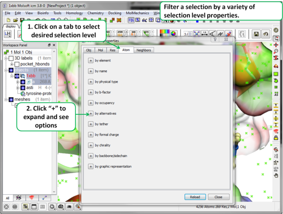The image size is (283, 214).
Task: Expand the 'by b-factor' options
Action: (x=91, y=92)
